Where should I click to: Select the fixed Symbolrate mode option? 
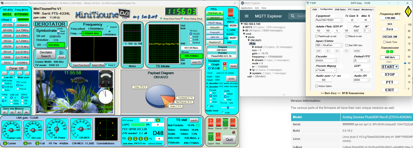click(x=59, y=31)
